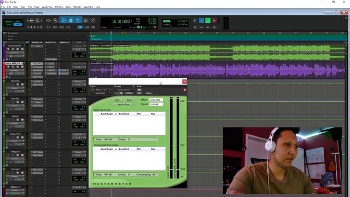Open the Help menu
This screenshot has width=350, height=197.
98,7
